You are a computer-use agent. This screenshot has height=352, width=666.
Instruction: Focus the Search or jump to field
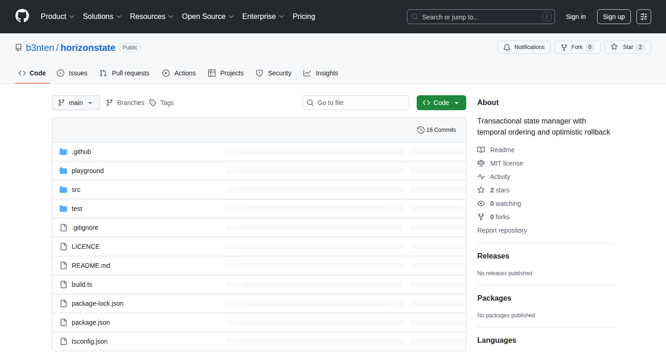(481, 17)
